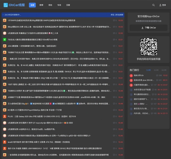Open hot item 星巴克 ranked 8

pyautogui.click(x=141, y=109)
